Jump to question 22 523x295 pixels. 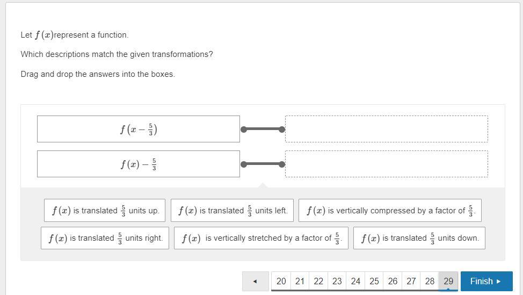point(318,281)
